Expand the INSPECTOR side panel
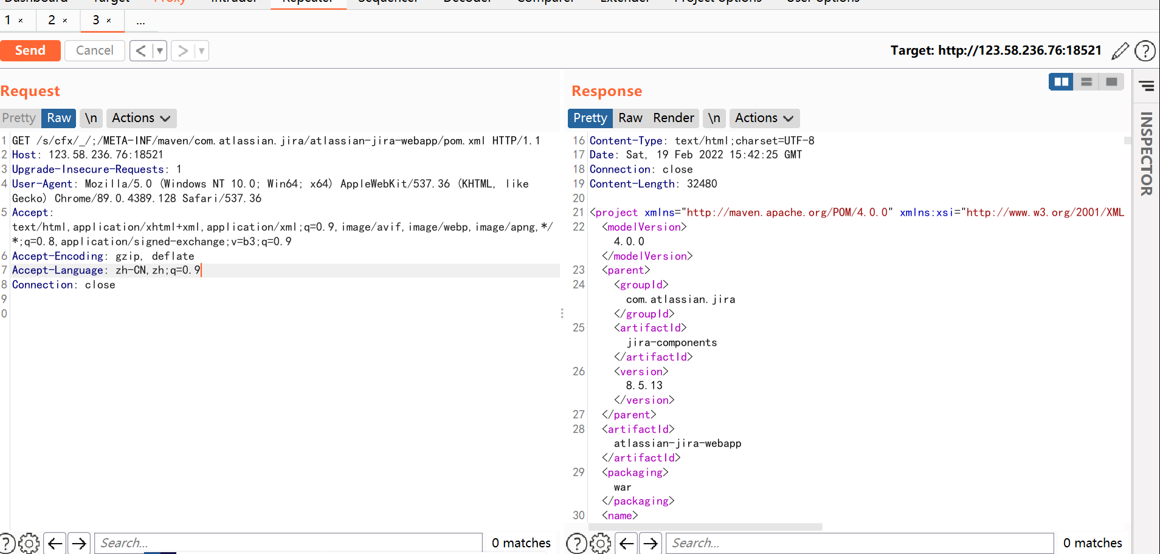The height and width of the screenshot is (554, 1160). tap(1147, 154)
